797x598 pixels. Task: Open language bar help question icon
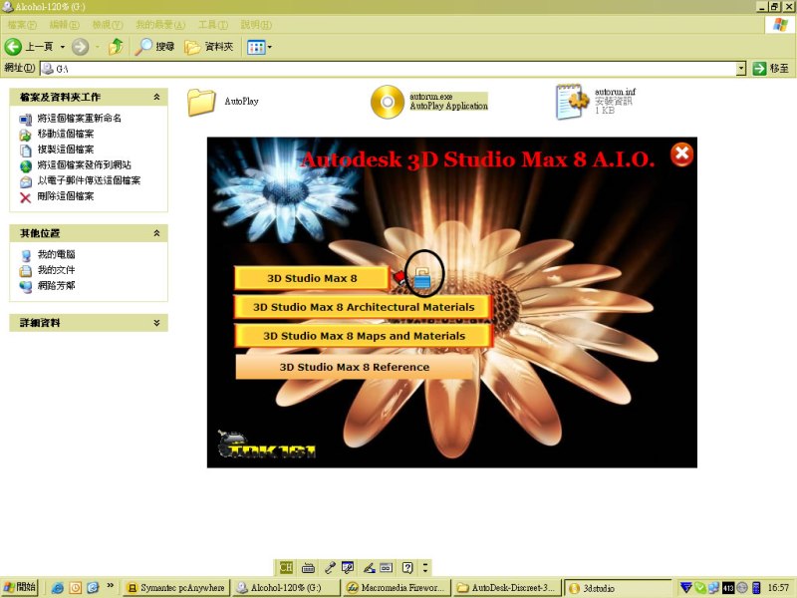pos(407,567)
